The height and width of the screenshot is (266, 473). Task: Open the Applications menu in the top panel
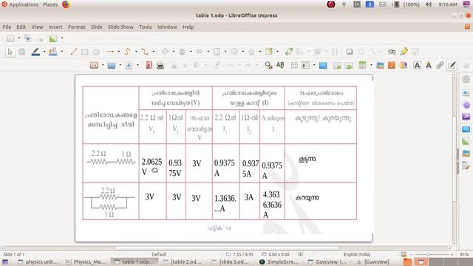[20, 4]
